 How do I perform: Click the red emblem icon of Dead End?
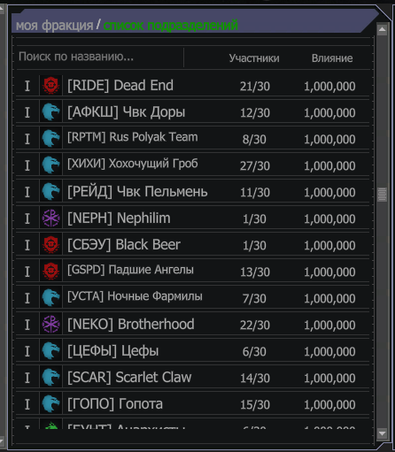point(50,86)
